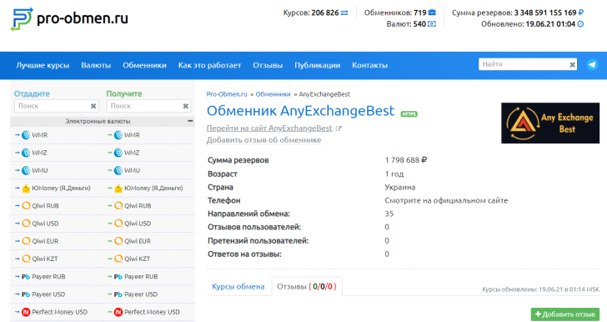Screen dimensions: 607x322
Task: Open Контакты menu item
Action: pos(369,65)
